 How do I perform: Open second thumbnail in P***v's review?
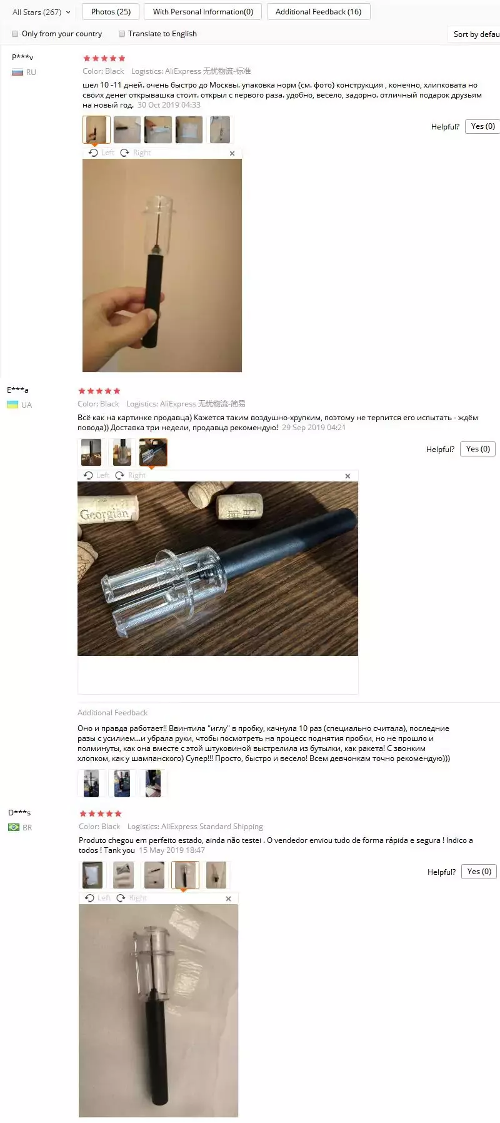[127, 129]
